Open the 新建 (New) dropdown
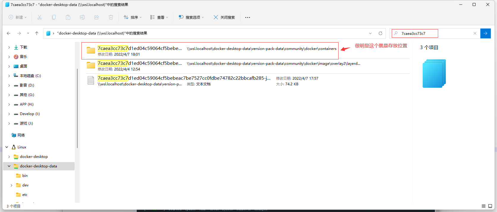Viewport: 497px width, 212px height. coord(18,17)
